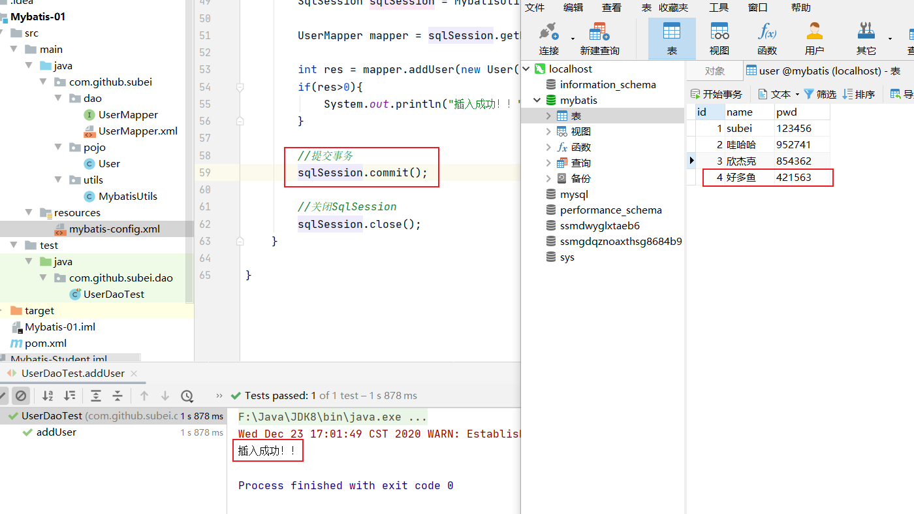This screenshot has width=914, height=514.
Task: Expand the 视图 node under mybatis
Action: (548, 131)
